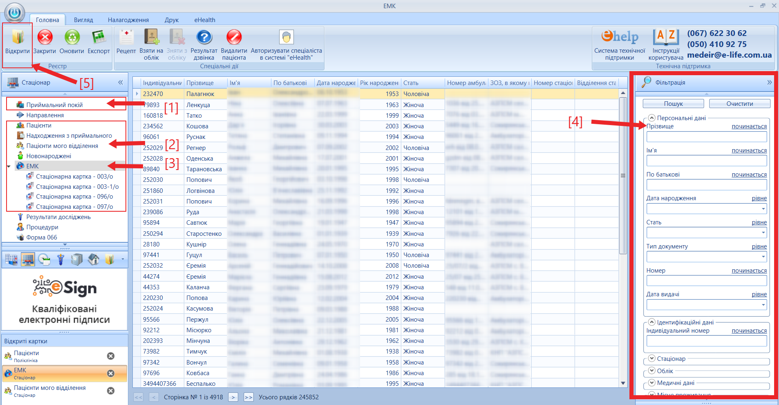The height and width of the screenshot is (405, 779).
Task: Select patient row Тарановська
Action: pos(376,169)
